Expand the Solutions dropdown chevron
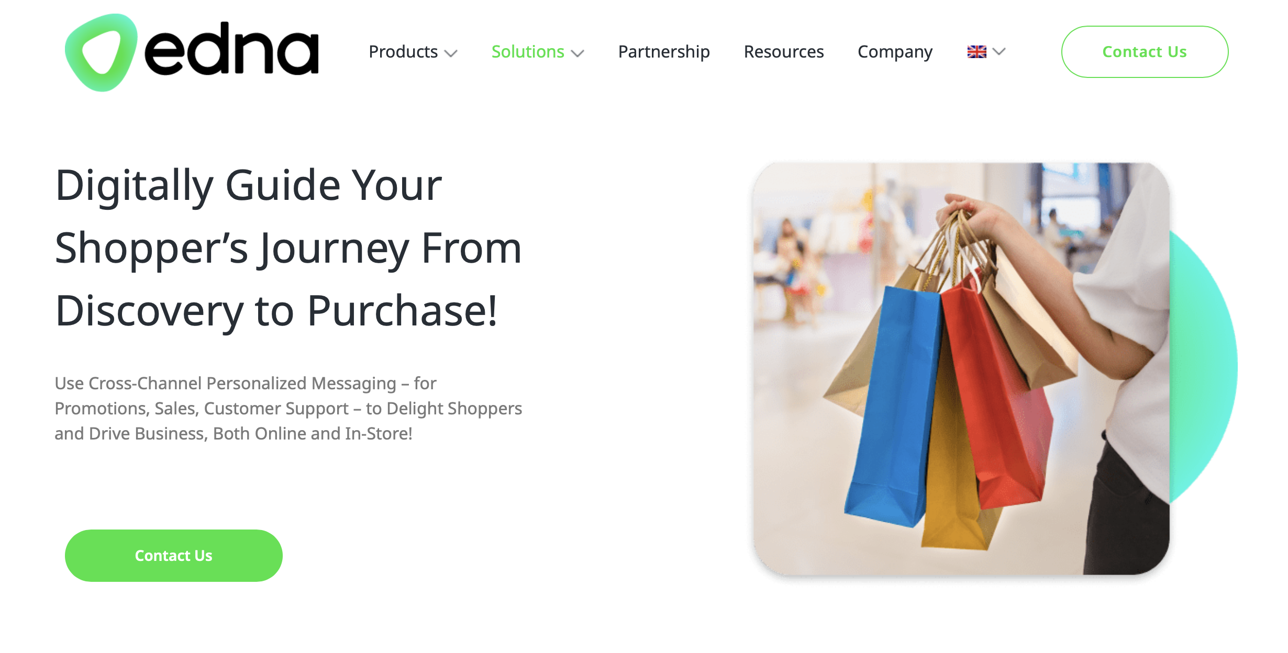1288x653 pixels. click(578, 53)
